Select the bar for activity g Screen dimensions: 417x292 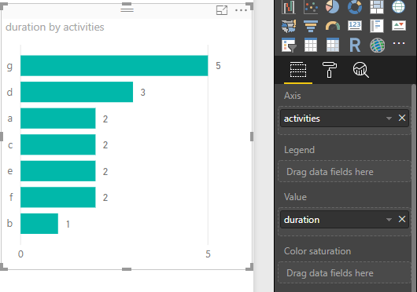click(114, 65)
